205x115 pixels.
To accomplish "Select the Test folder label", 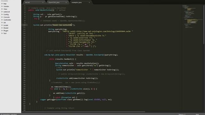I will (5, 33).
